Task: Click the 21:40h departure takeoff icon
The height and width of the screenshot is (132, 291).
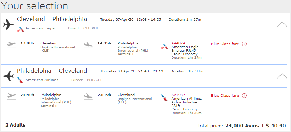Action: pyautogui.click(x=11, y=96)
